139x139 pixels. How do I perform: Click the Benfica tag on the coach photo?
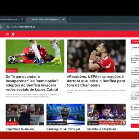[x=12, y=124]
